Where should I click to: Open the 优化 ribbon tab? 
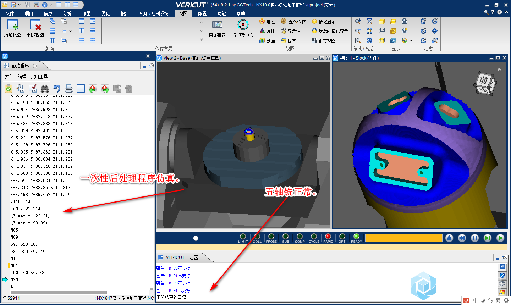[106, 13]
